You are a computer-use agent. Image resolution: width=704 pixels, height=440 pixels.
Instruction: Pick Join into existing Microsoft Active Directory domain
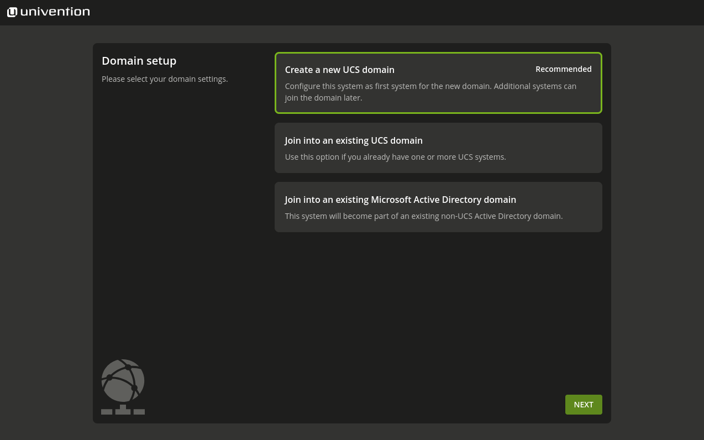click(438, 207)
